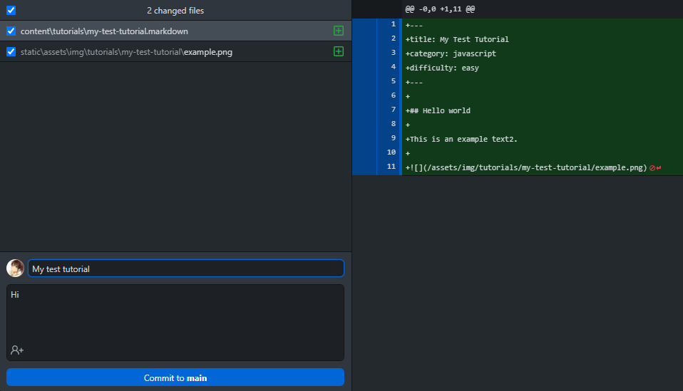
Task: Click the '+title: My Test Tutorial' diff line
Action: pyautogui.click(x=457, y=39)
